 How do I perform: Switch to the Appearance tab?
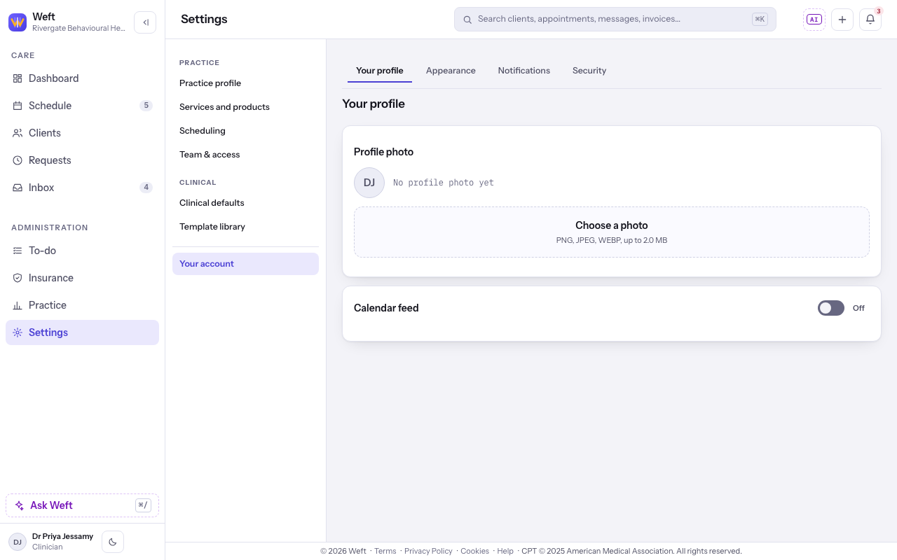(x=451, y=71)
